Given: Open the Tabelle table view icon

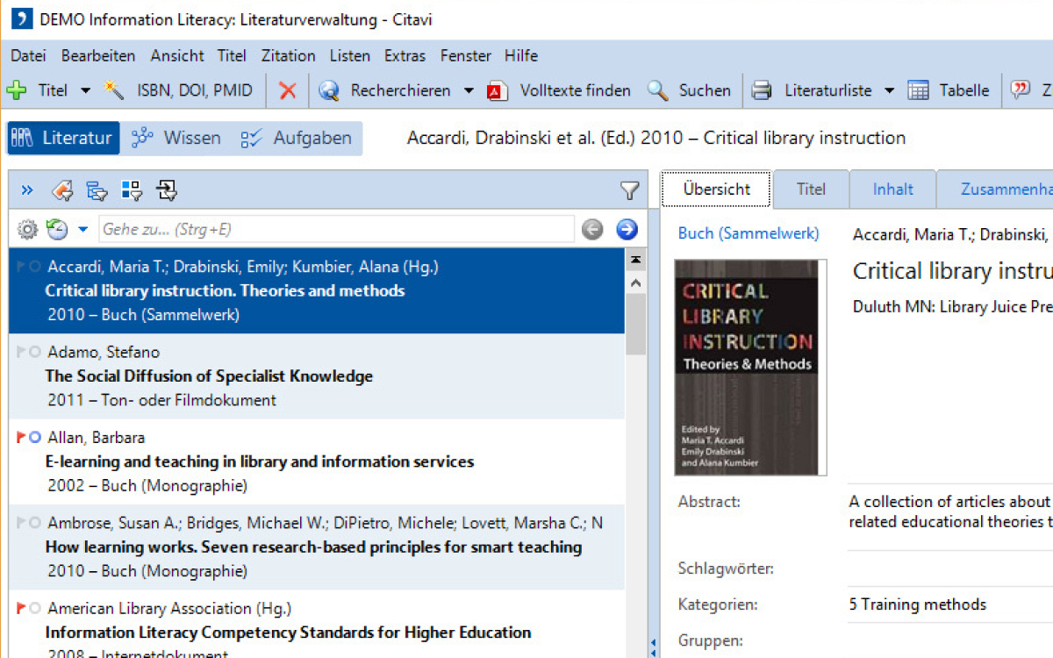Looking at the screenshot, I should 918,90.
